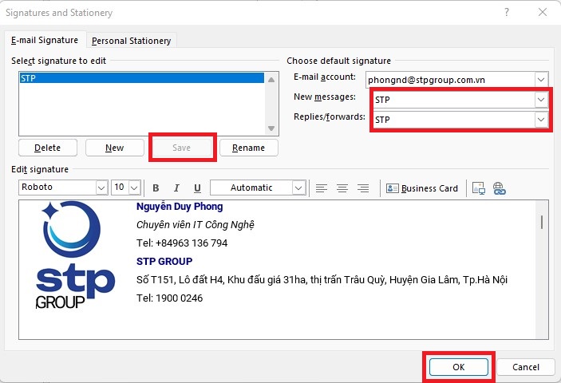Open the Automatic font color picker
This screenshot has height=383, width=561.
[x=298, y=188]
